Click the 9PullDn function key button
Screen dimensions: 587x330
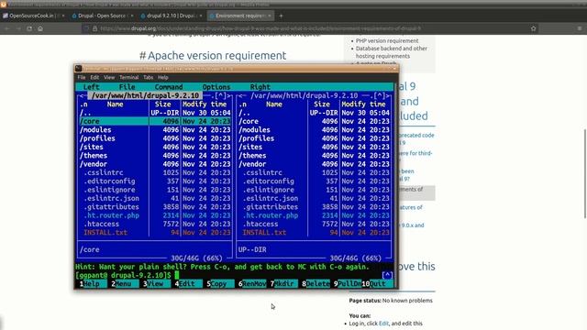pyautogui.click(x=348, y=284)
